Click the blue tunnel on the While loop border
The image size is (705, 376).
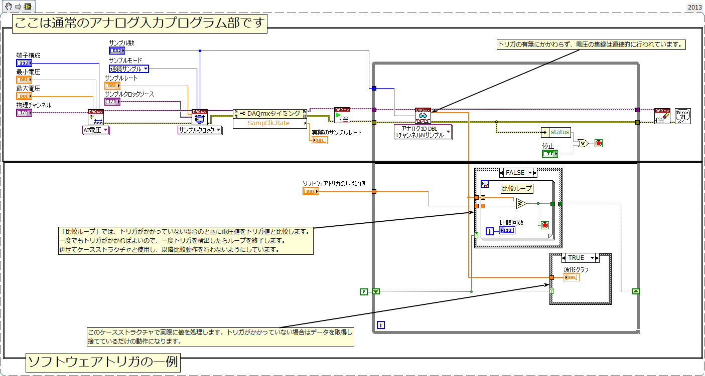point(374,89)
